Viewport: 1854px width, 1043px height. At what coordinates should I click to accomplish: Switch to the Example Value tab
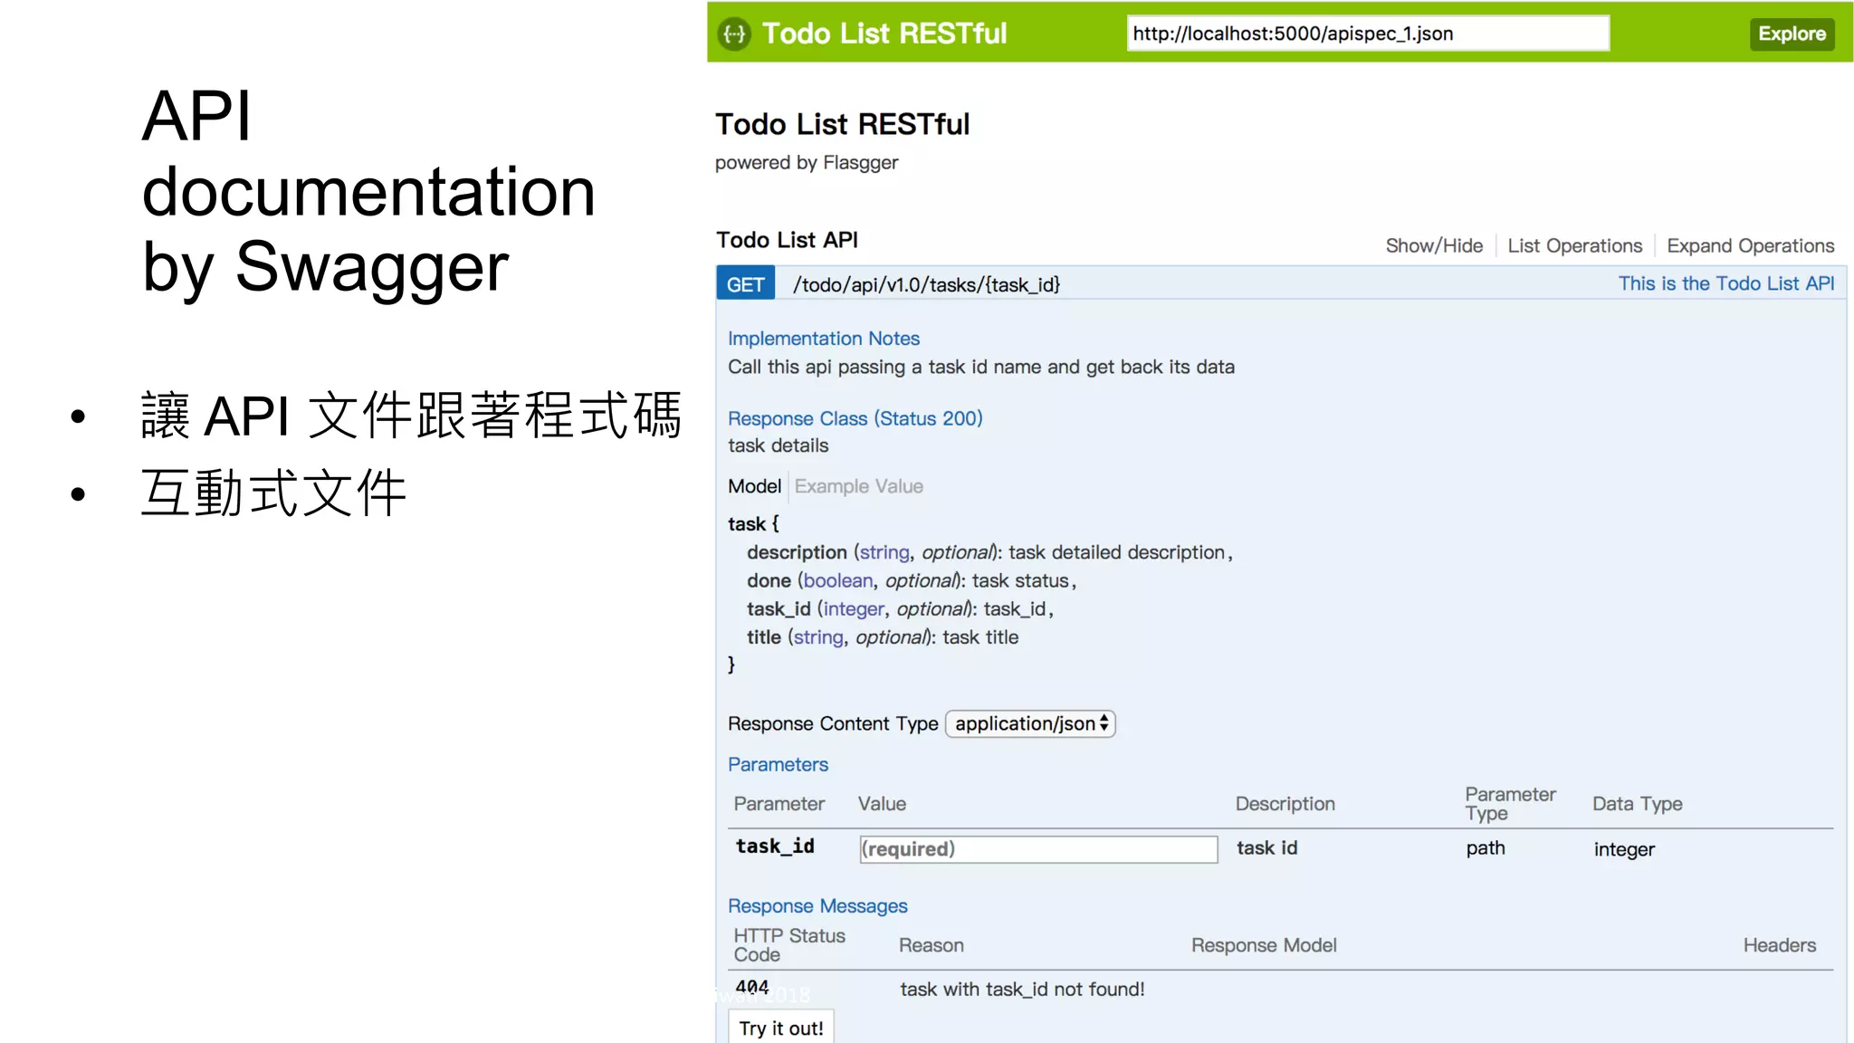pos(858,486)
